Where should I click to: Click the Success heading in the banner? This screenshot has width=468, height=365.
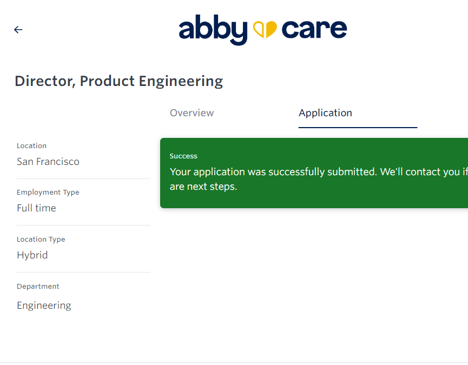pos(183,156)
